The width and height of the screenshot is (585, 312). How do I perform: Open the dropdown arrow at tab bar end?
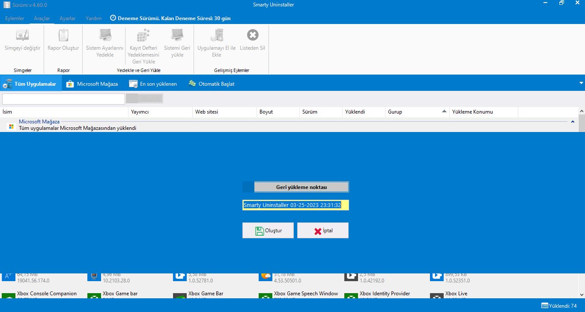click(x=581, y=83)
